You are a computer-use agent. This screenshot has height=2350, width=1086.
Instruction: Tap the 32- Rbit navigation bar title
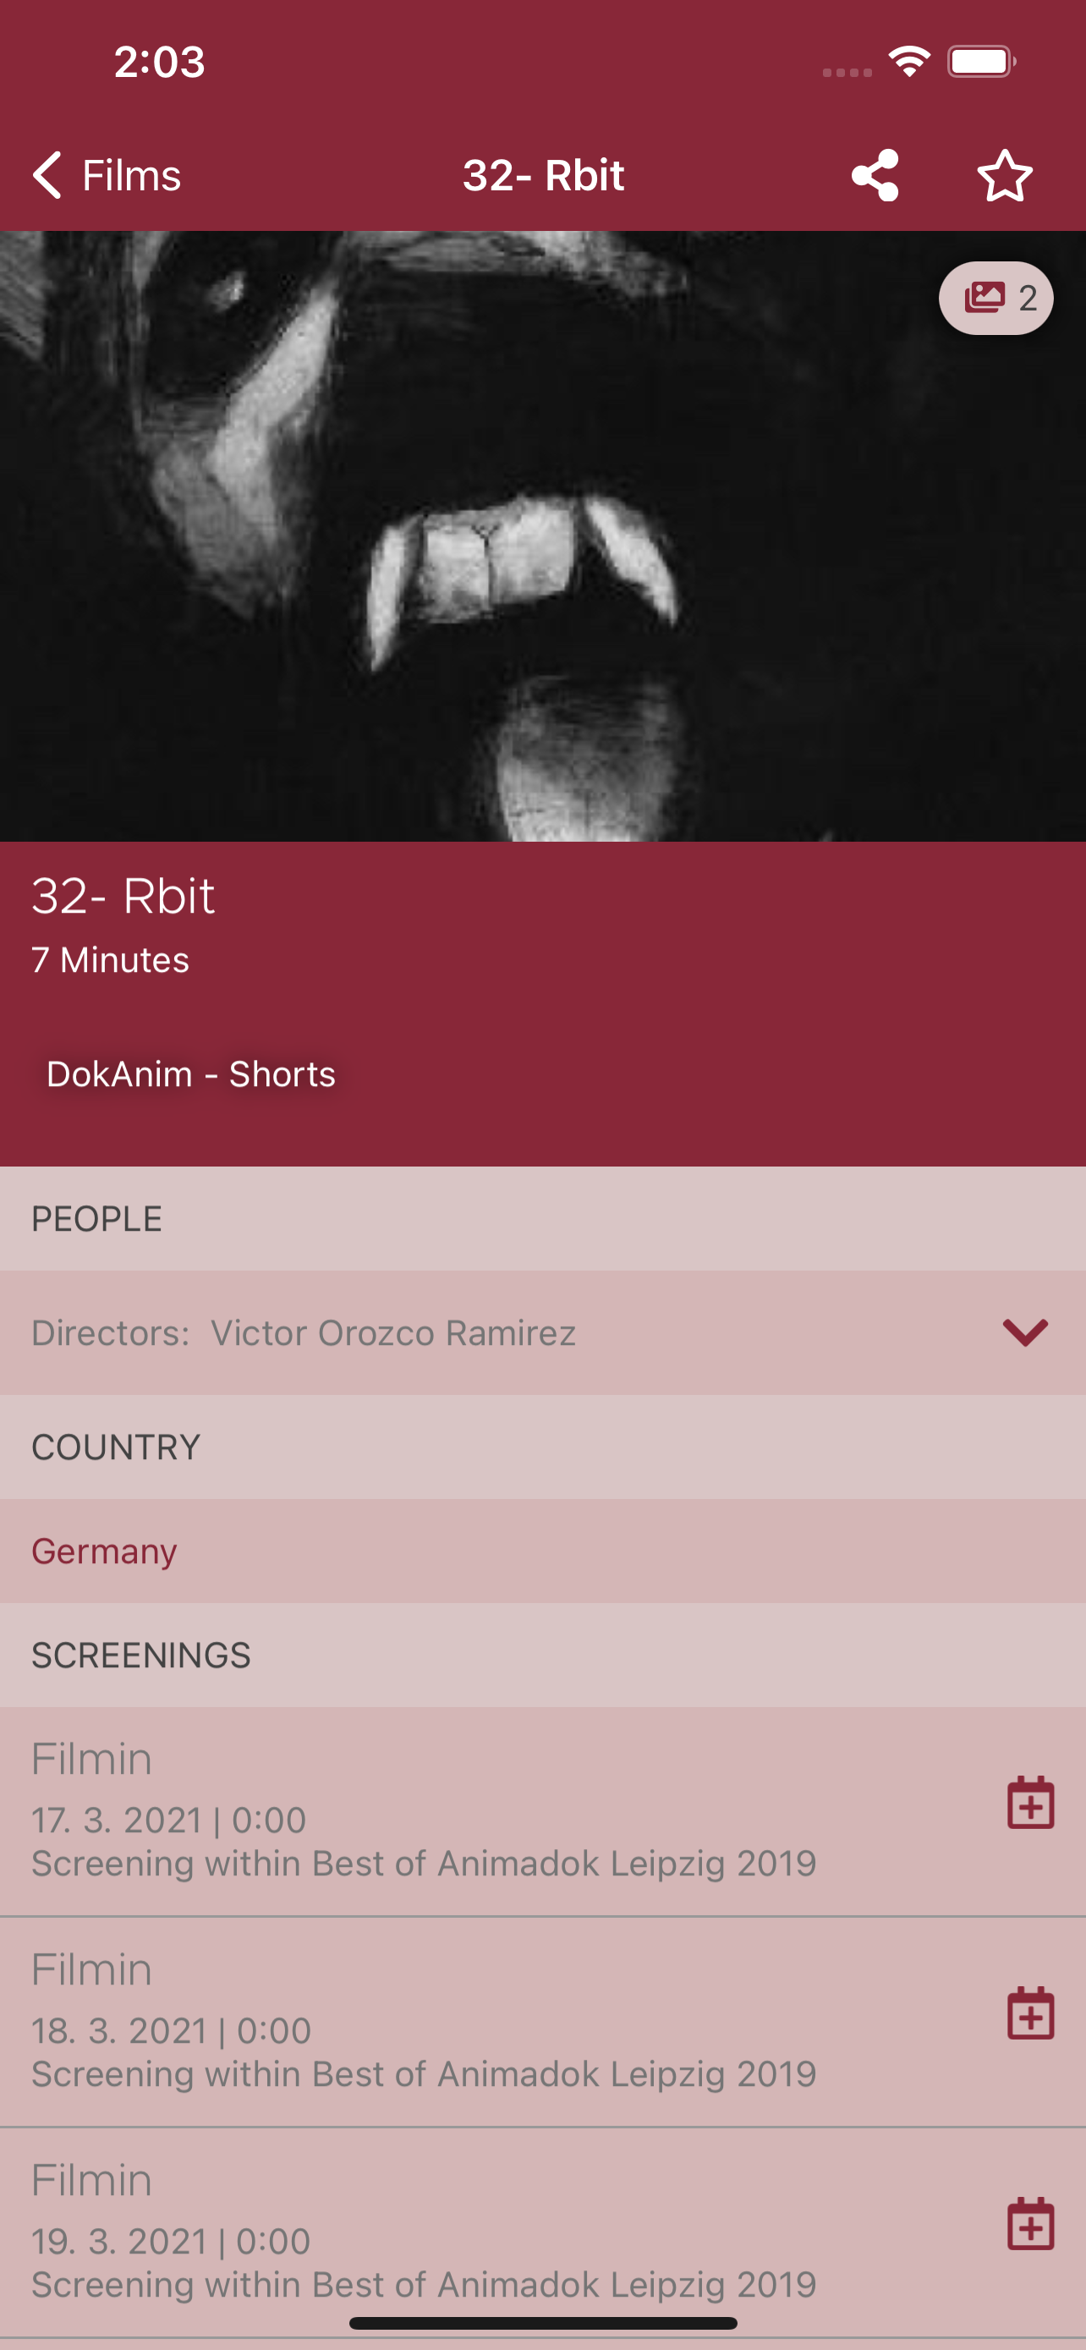(542, 175)
